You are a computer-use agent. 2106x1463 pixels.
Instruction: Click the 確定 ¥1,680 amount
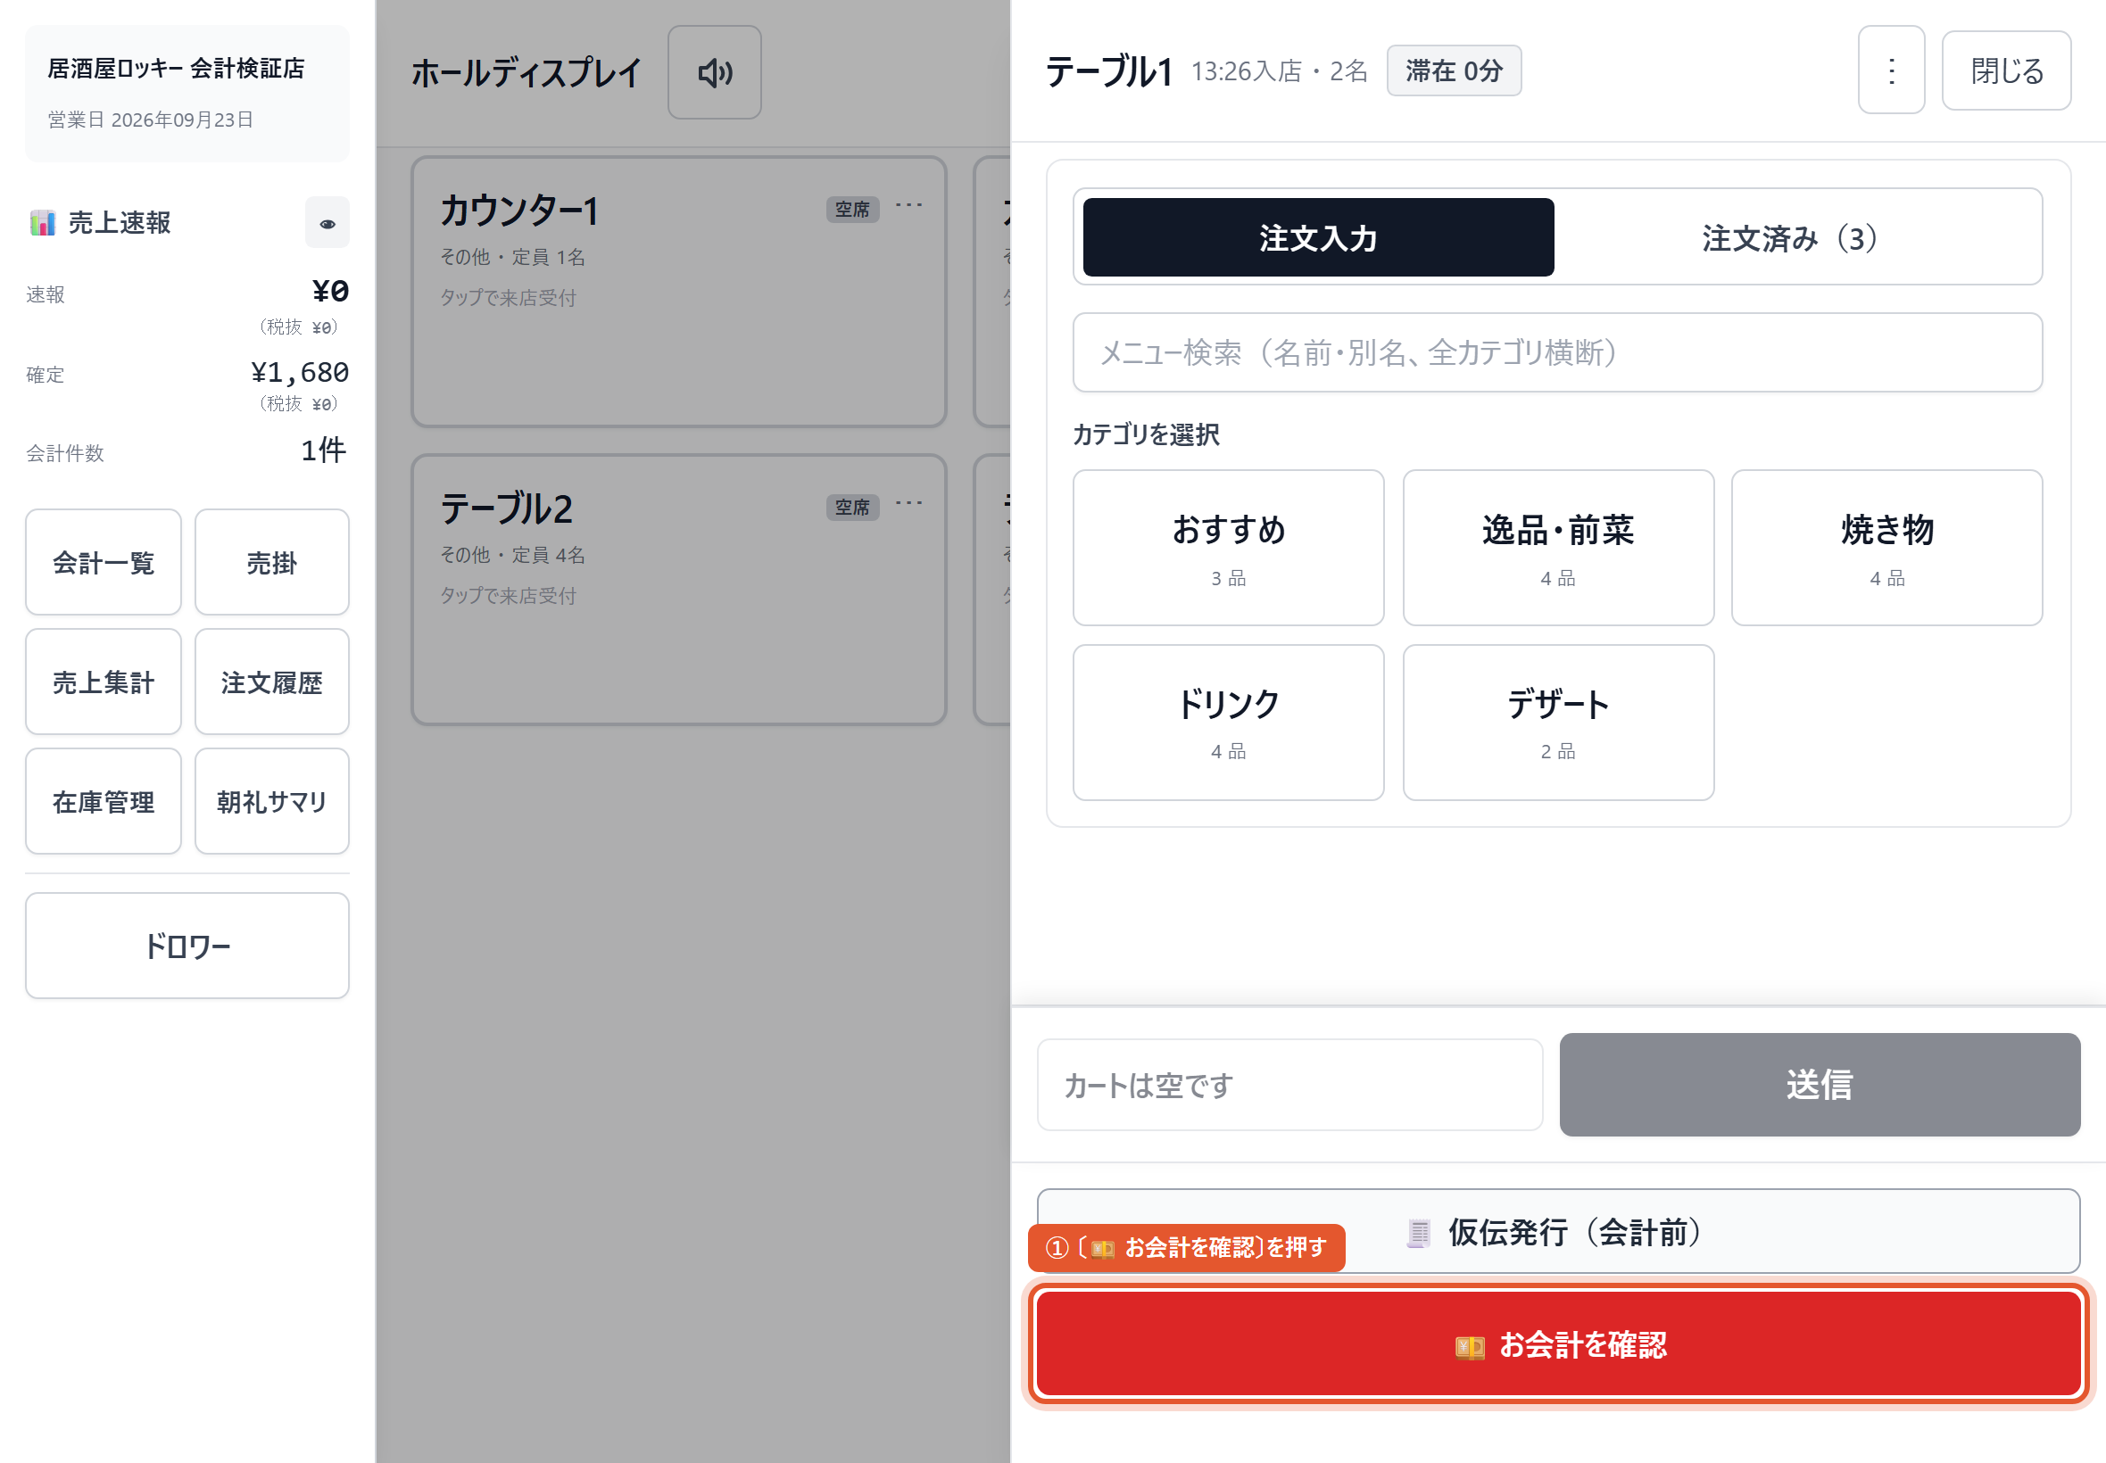coord(299,372)
